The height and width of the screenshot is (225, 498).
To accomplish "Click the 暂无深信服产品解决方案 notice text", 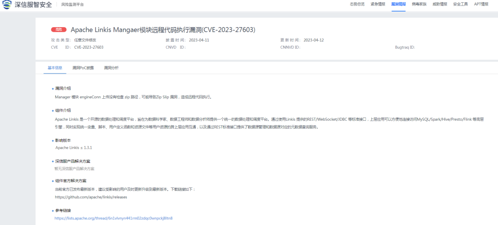I will coord(74,169).
